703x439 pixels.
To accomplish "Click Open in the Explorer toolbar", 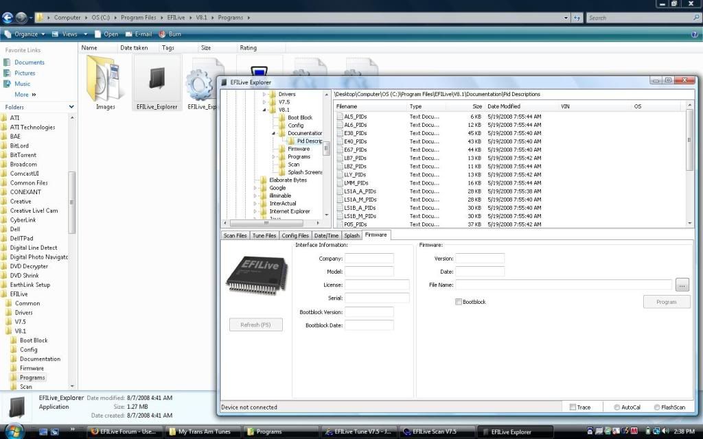I will point(106,34).
